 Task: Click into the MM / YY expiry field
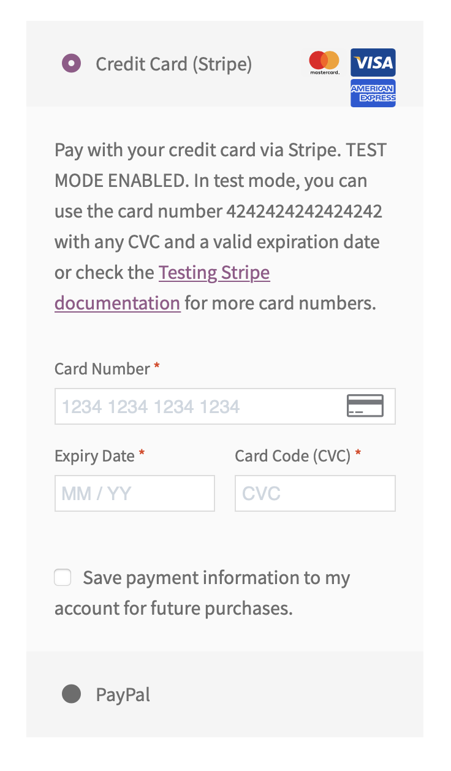click(134, 493)
